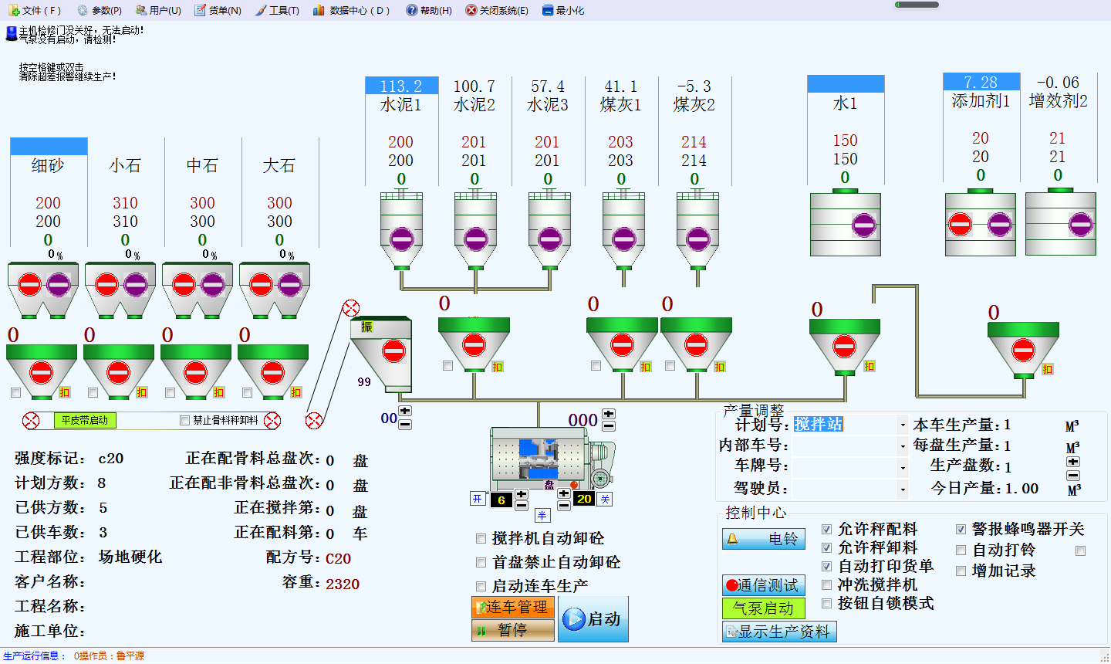1111x664 pixels.
Task: Click the plus stepper next to 生产盘数
Action: [1072, 460]
